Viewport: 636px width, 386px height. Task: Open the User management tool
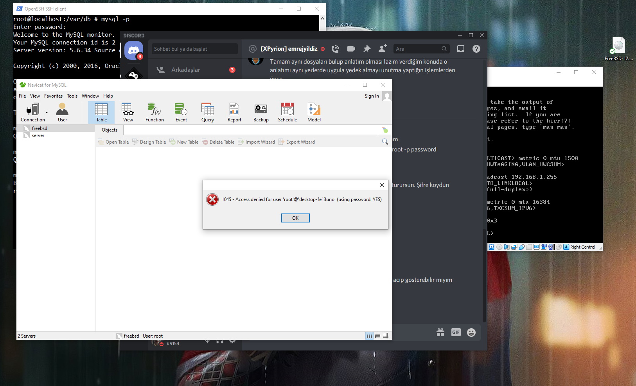[x=62, y=112]
